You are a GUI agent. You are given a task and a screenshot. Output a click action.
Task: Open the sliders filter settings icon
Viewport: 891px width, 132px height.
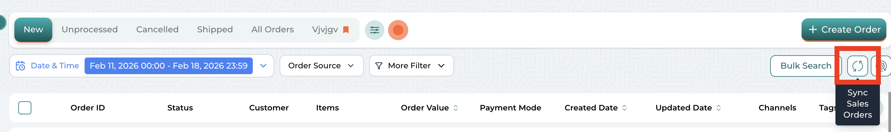(374, 30)
